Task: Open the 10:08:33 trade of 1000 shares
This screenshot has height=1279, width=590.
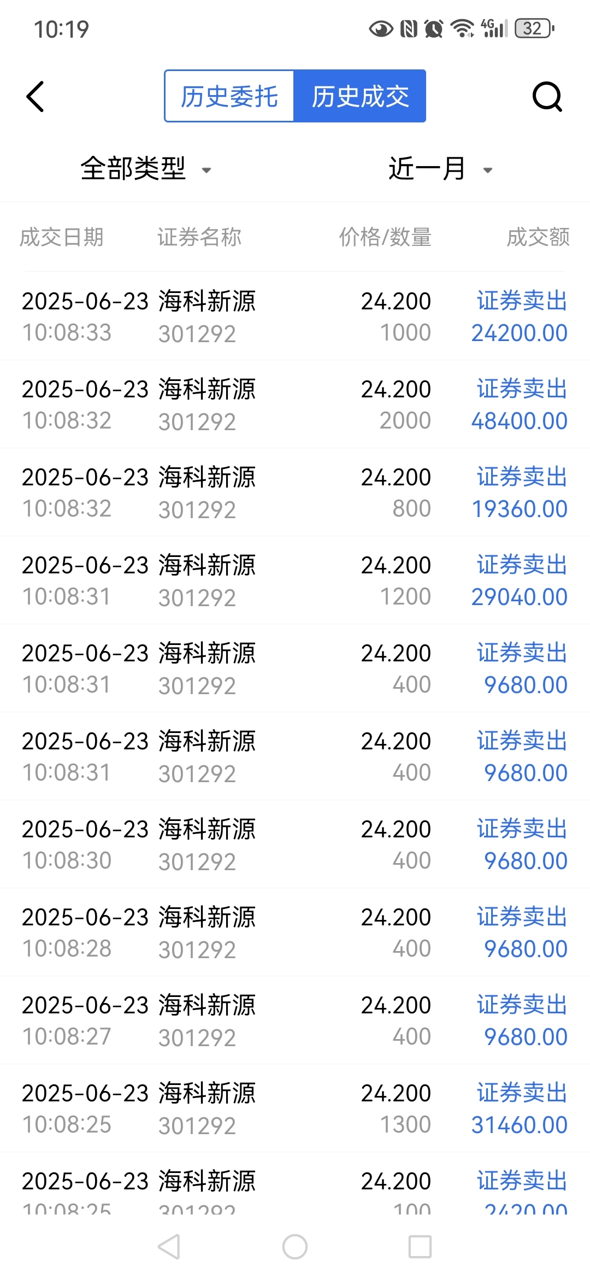Action: tap(295, 316)
